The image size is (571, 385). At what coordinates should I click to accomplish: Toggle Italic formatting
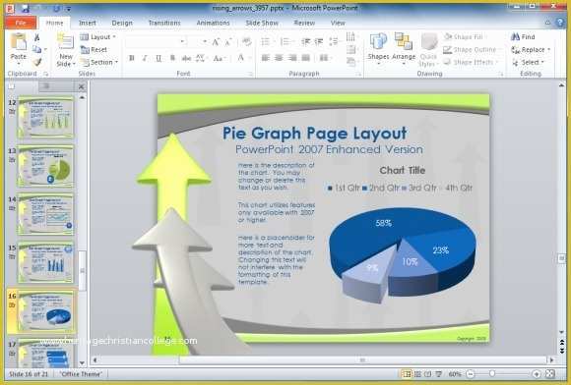point(145,58)
